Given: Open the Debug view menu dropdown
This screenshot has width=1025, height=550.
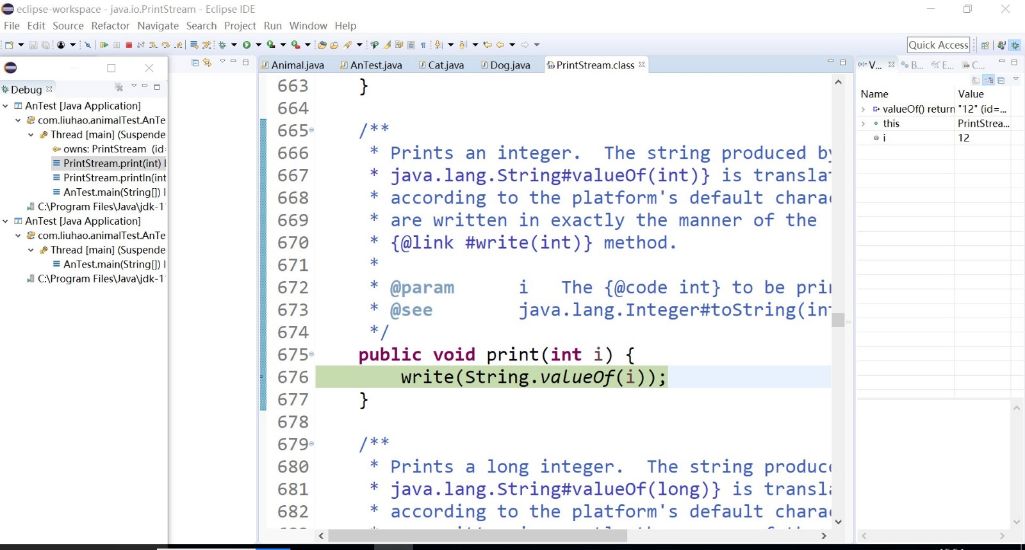Looking at the screenshot, I should [x=134, y=86].
